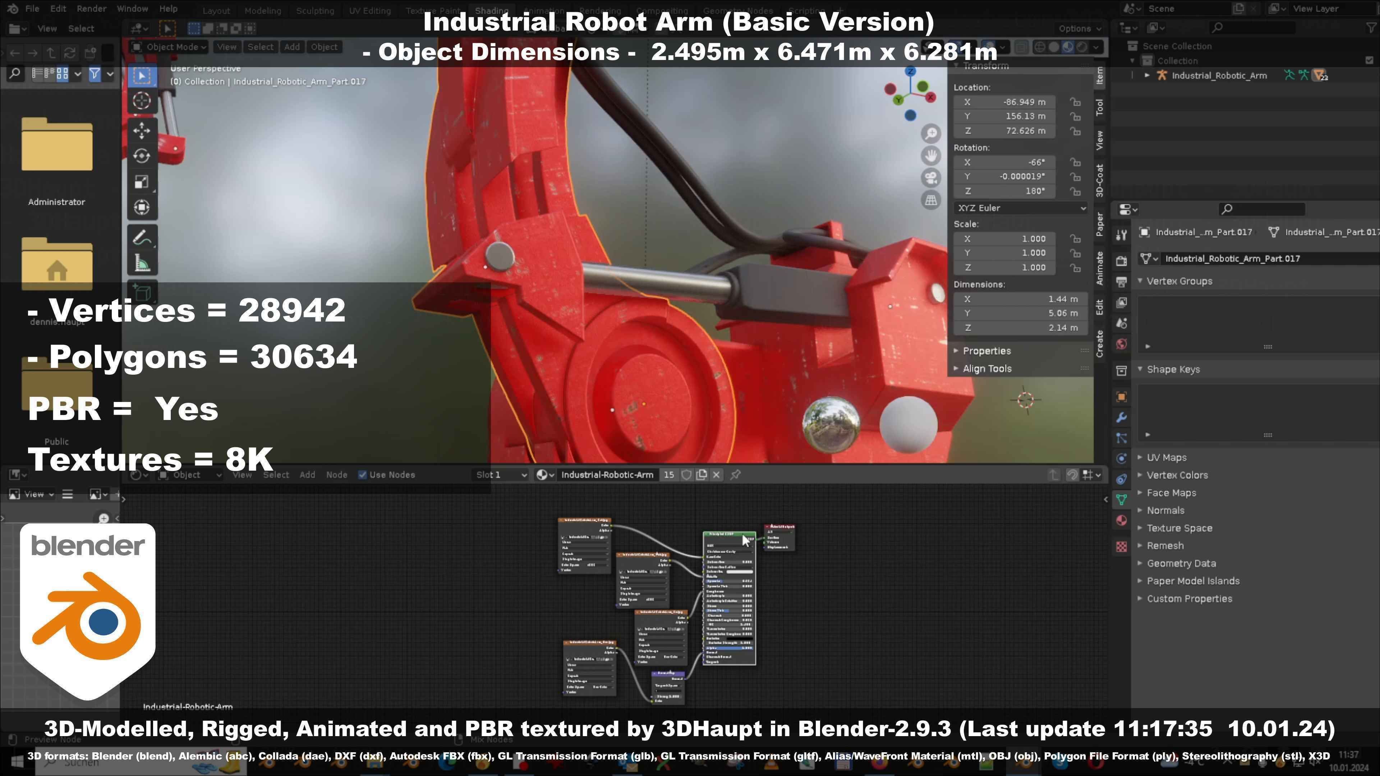Switch to the Modeling workspace tab
This screenshot has height=776, width=1380.
tap(262, 11)
